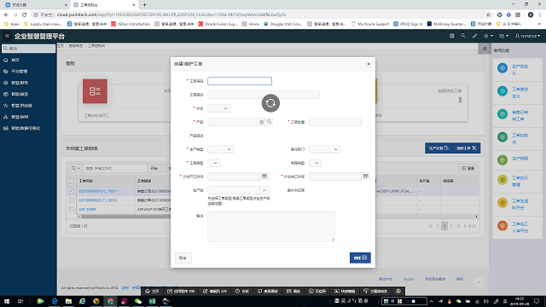
Task: Toggle the select-all checkbox in table header
Action: [x=72, y=181]
